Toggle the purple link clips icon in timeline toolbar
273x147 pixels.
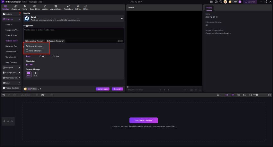tap(227, 95)
